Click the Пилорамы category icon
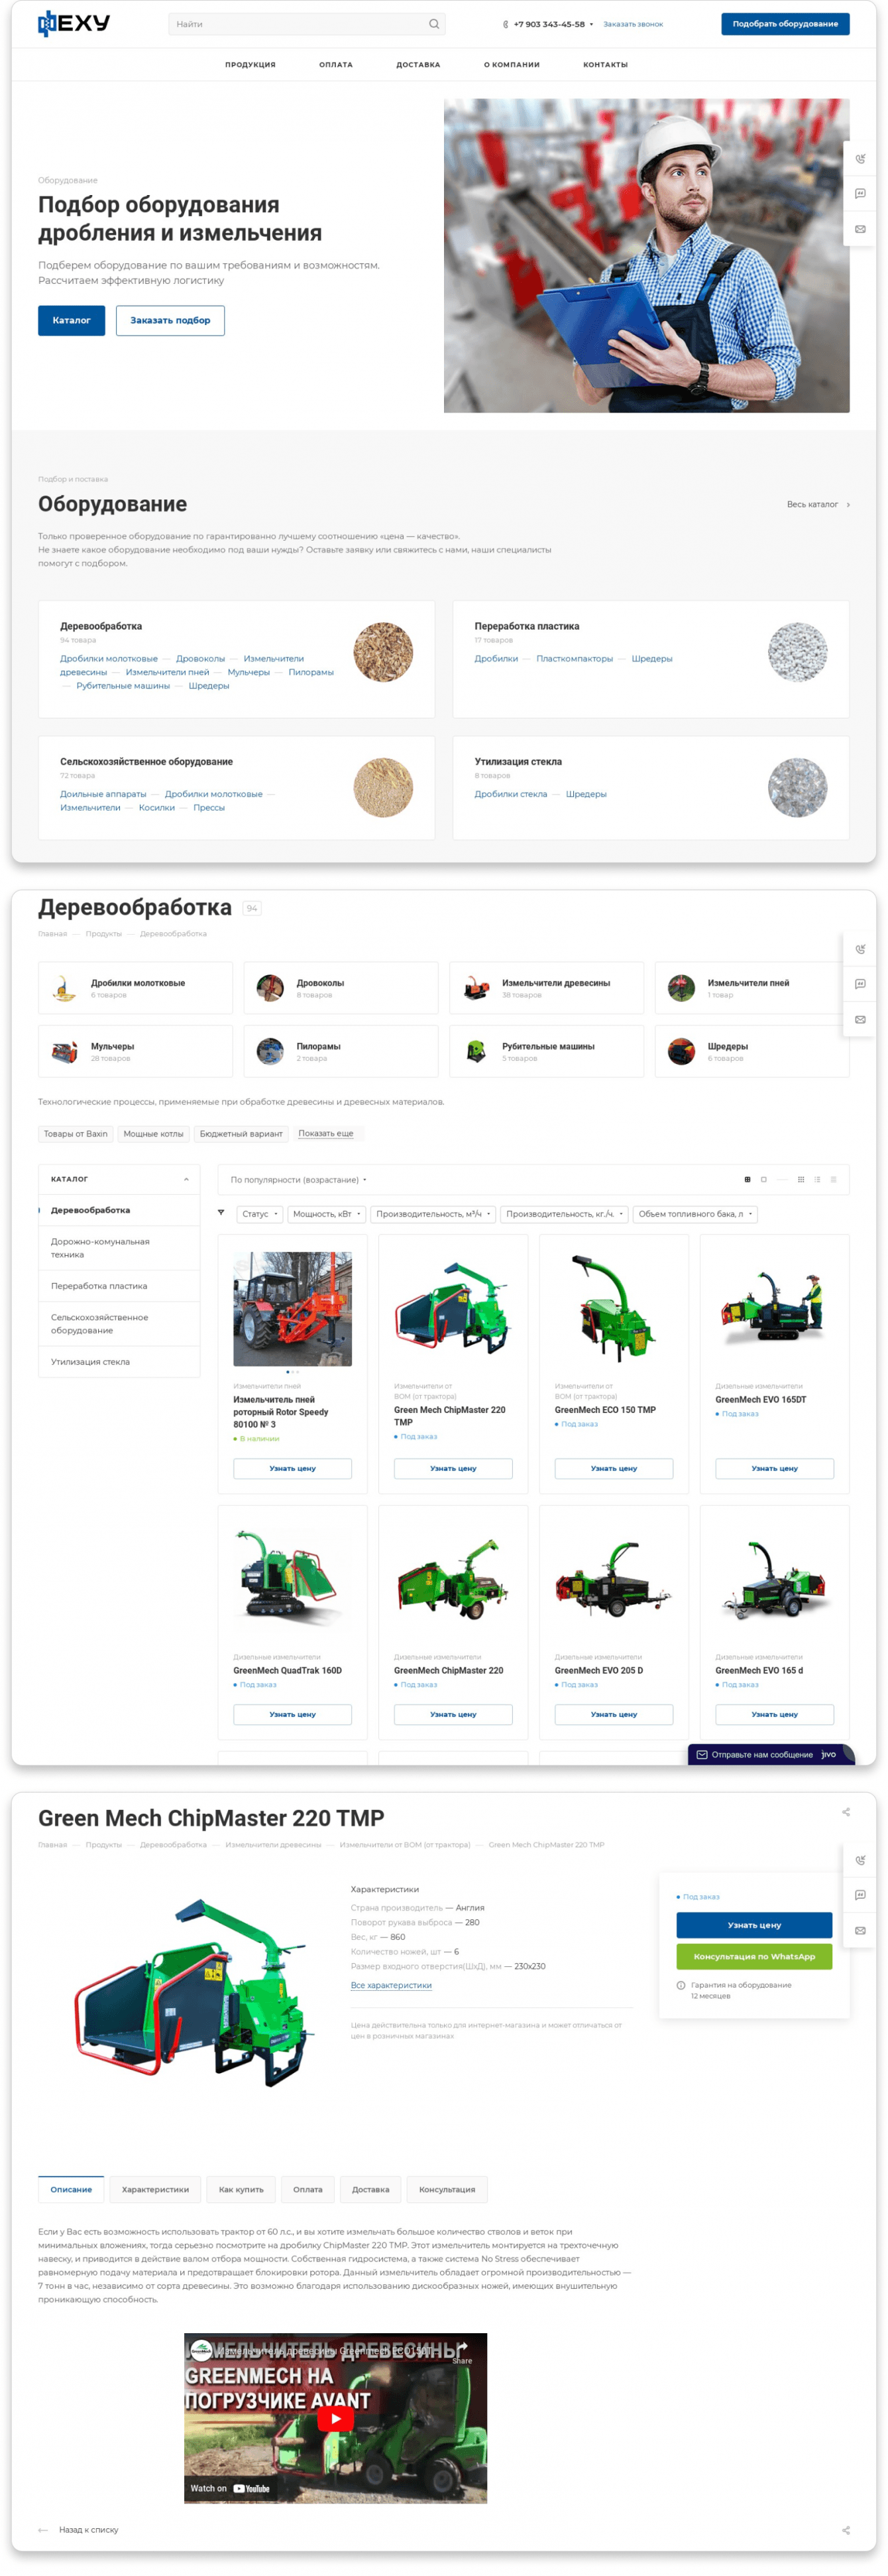The height and width of the screenshot is (2576, 888). pos(270,1051)
